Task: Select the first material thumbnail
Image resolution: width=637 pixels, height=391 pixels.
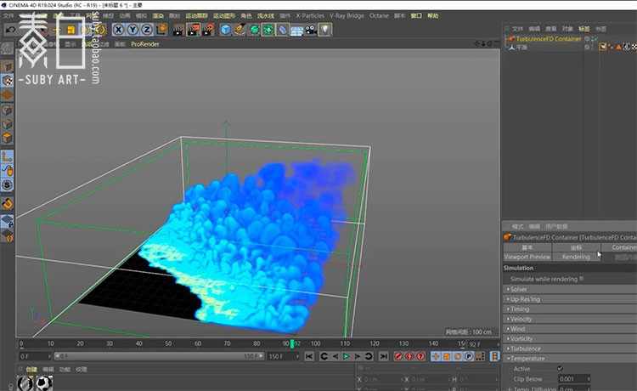Action: (25, 383)
